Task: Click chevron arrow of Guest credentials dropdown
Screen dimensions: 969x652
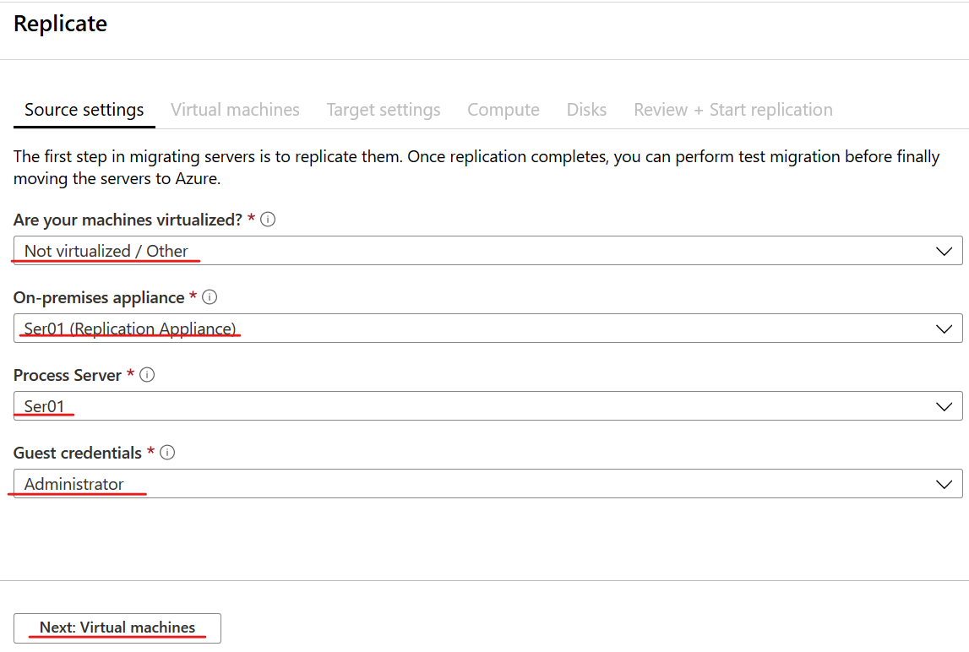Action: 945,484
